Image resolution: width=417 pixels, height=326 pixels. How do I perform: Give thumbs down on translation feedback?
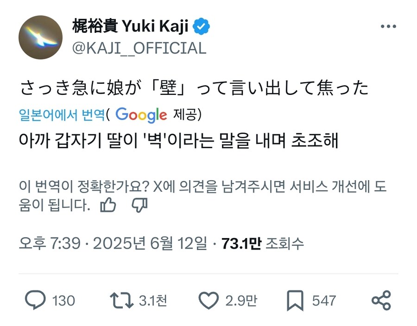140,204
